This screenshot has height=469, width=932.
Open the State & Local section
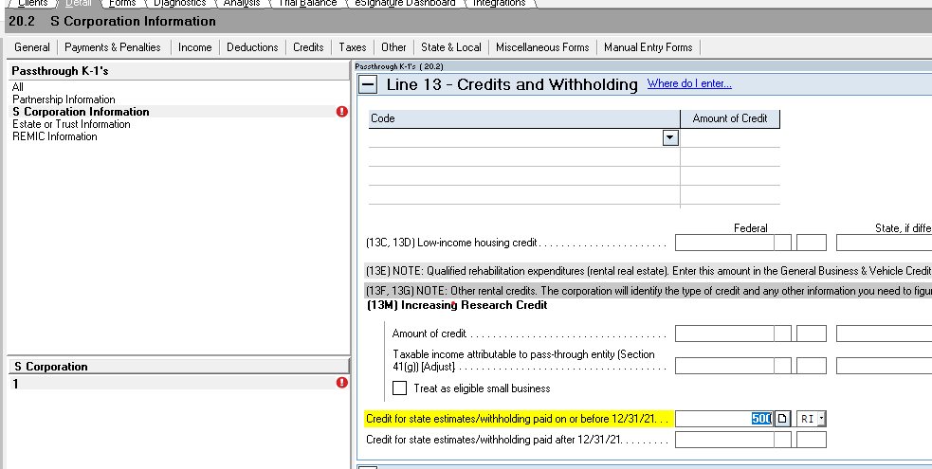(x=451, y=47)
